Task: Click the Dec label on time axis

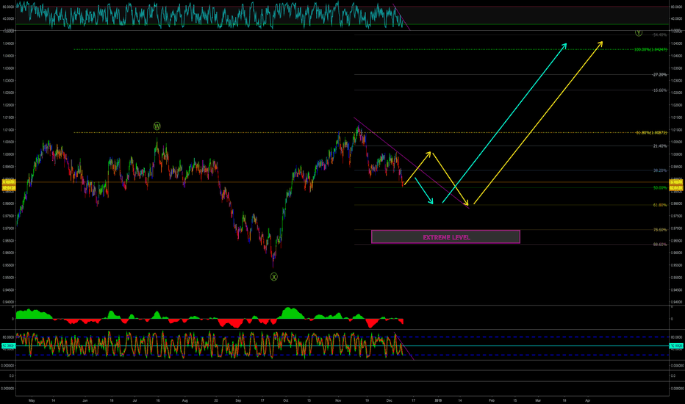Action: (389, 400)
